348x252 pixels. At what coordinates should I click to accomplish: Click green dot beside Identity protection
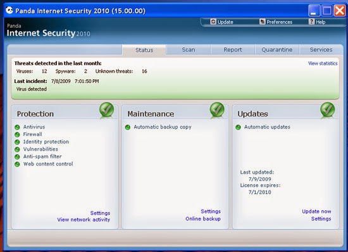(17, 142)
